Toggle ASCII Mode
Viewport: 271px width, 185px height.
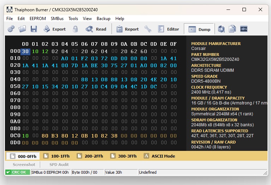tap(159, 156)
